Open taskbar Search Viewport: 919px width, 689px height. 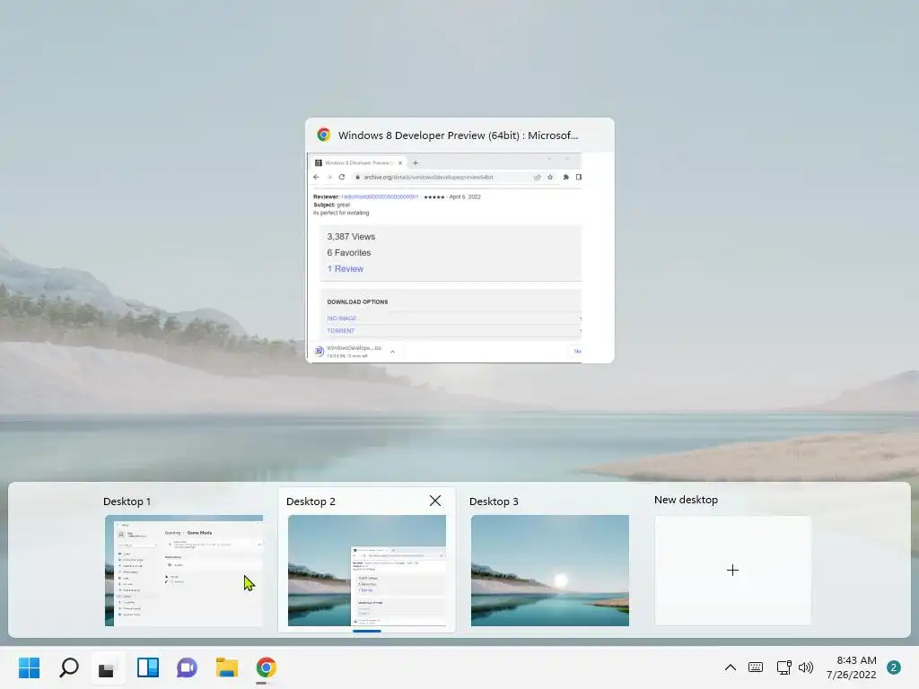(69, 667)
